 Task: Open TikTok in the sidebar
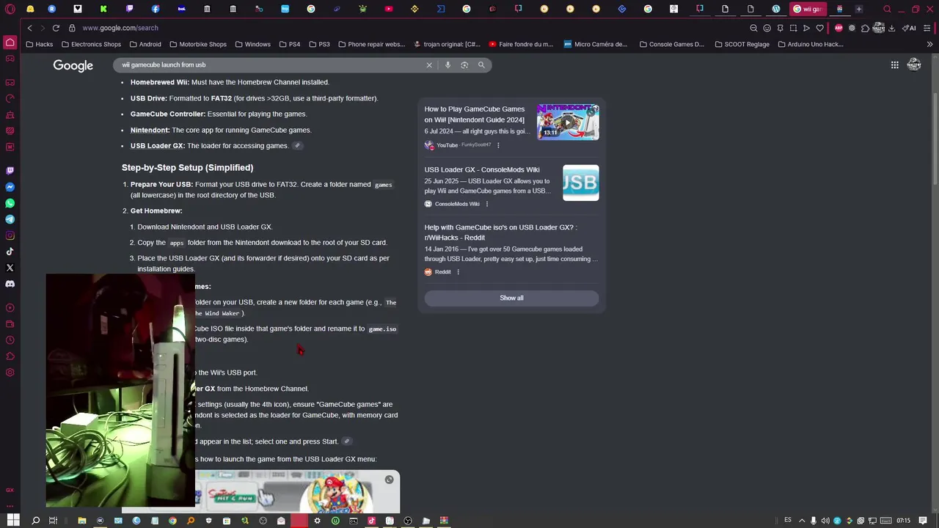point(10,252)
